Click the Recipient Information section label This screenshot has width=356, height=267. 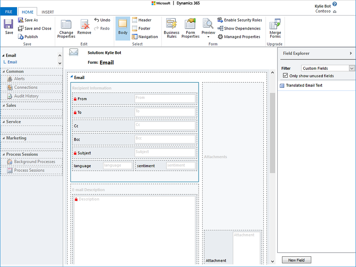(x=92, y=88)
